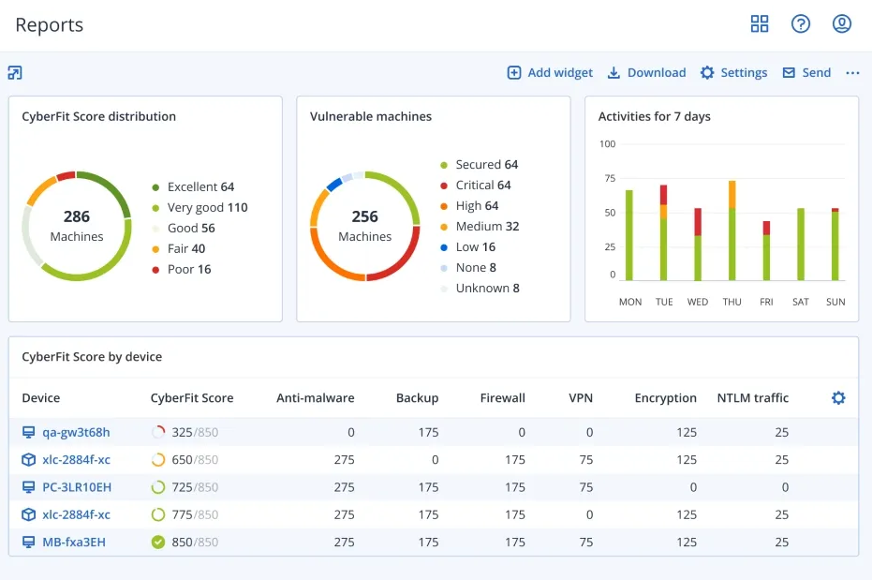Select Medium 32 legend entry
Viewport: 872px width, 580px height.
[x=480, y=227]
